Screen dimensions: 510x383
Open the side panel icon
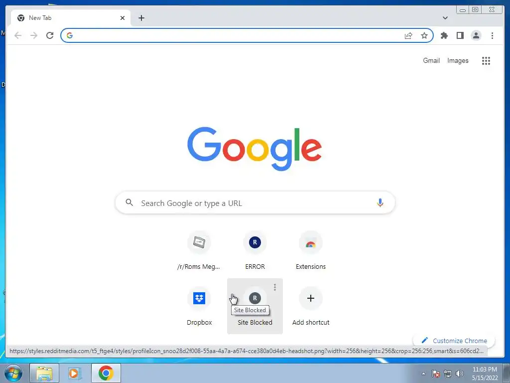460,35
